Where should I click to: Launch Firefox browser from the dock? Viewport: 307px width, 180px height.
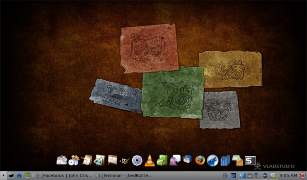[x=200, y=160]
